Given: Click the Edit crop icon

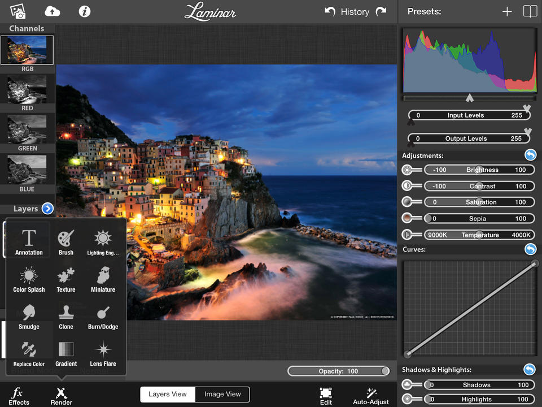Looking at the screenshot, I should point(326,396).
